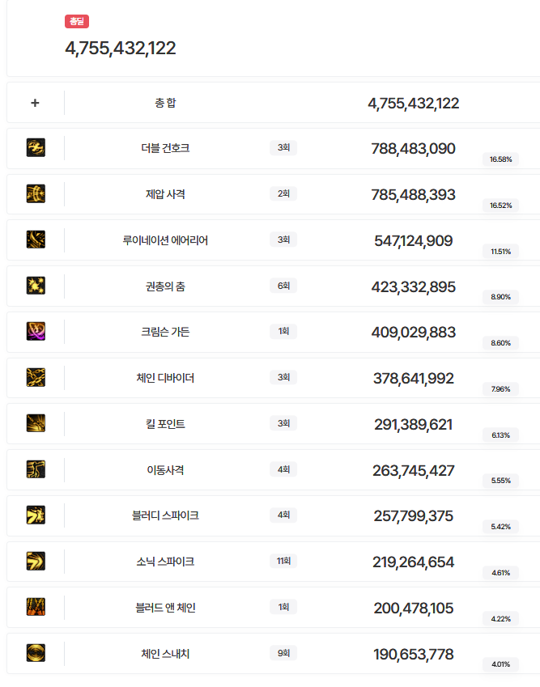Expand the 총합 row with plus

[35, 103]
